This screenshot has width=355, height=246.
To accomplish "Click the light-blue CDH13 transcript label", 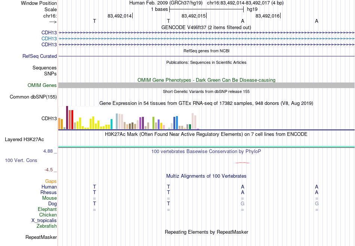I will point(49,39).
